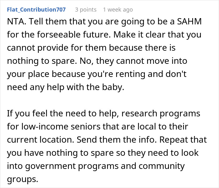The image size is (219, 188).
Task: Click the 1 week ago timestamp
Action: click(x=118, y=10)
